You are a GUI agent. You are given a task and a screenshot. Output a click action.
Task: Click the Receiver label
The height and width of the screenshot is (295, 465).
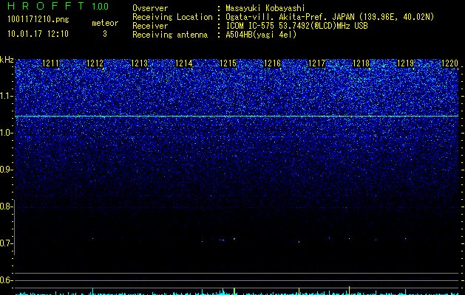[150, 26]
